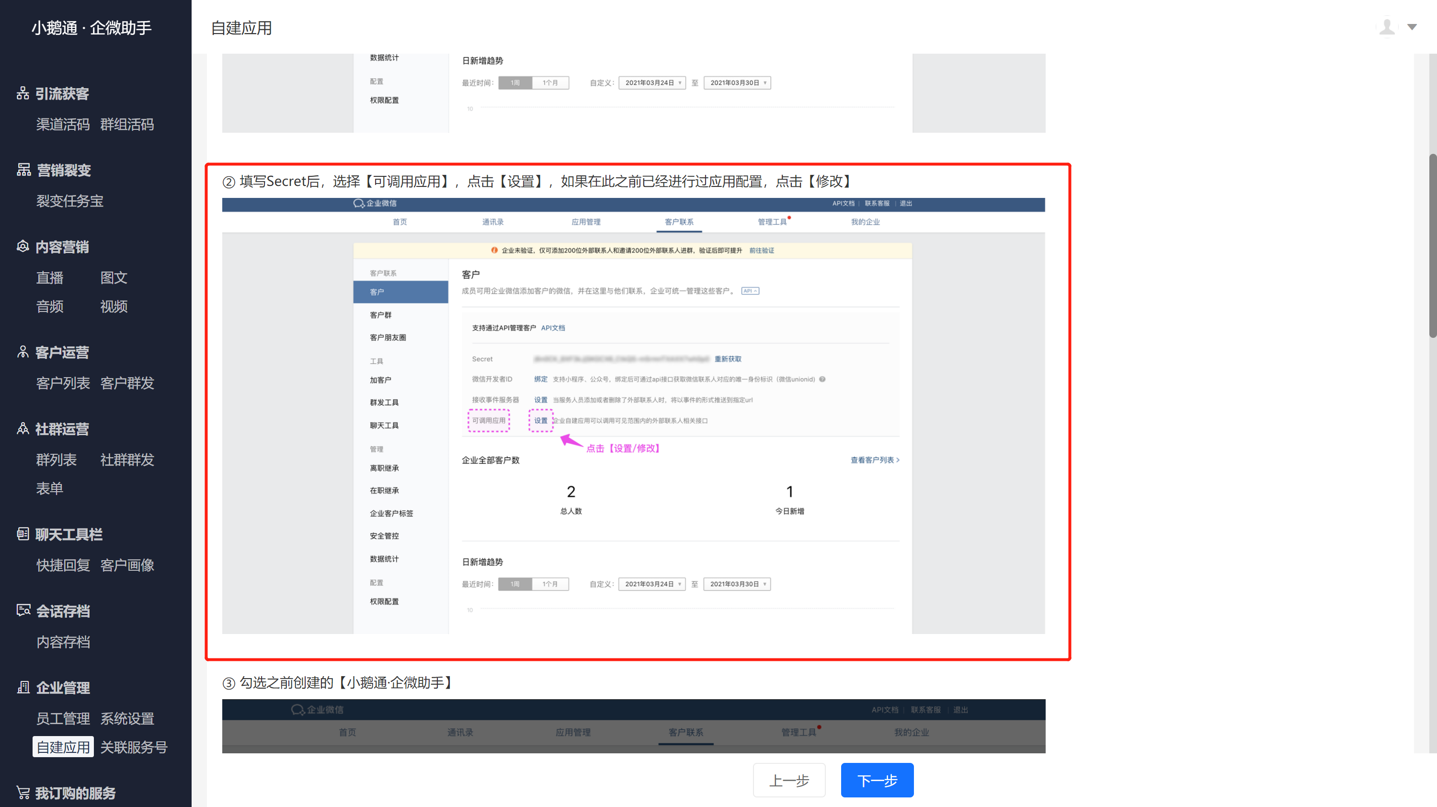1437x807 pixels.
Task: Open 客户列表 in the sidebar
Action: coord(63,383)
